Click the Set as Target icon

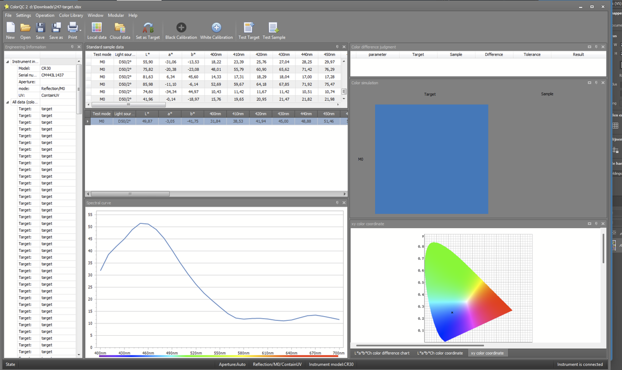point(148,28)
